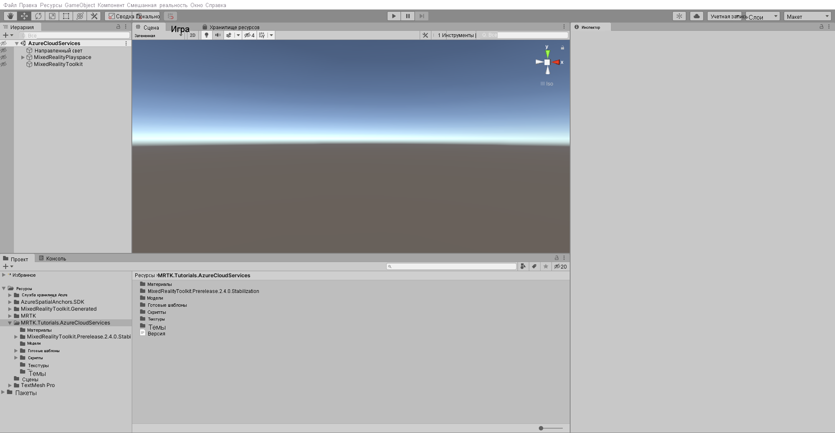
Task: Open the Смешанная реальность menu
Action: (157, 5)
